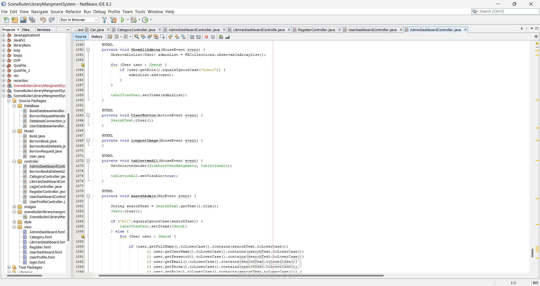Screen dimensions: 540x286
Task: Click the Redo toolbar icon
Action: [52, 20]
